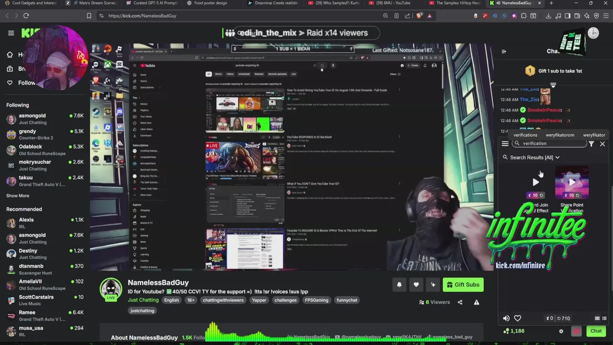Viewport: 613px width, 345px height.
Task: Open Brave Rewards triangle icon
Action: pos(429,16)
